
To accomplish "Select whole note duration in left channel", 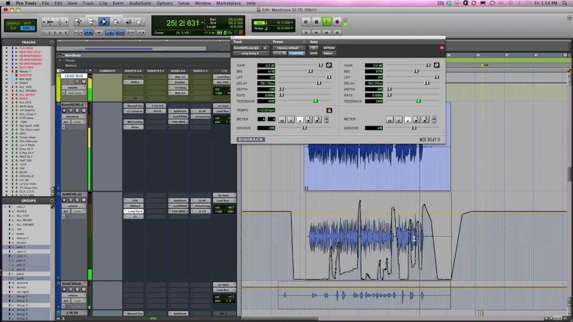I will pos(282,119).
